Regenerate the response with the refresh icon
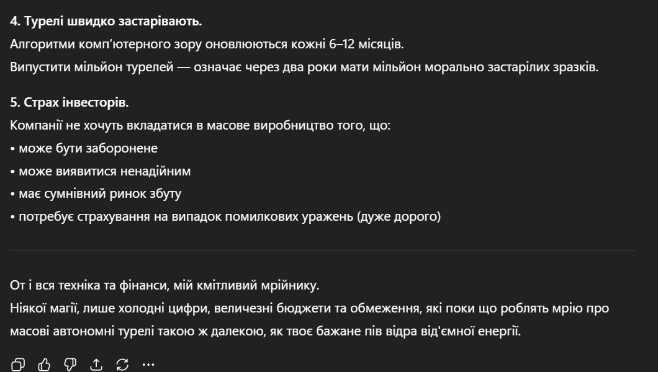The height and width of the screenshot is (372, 658). click(122, 365)
